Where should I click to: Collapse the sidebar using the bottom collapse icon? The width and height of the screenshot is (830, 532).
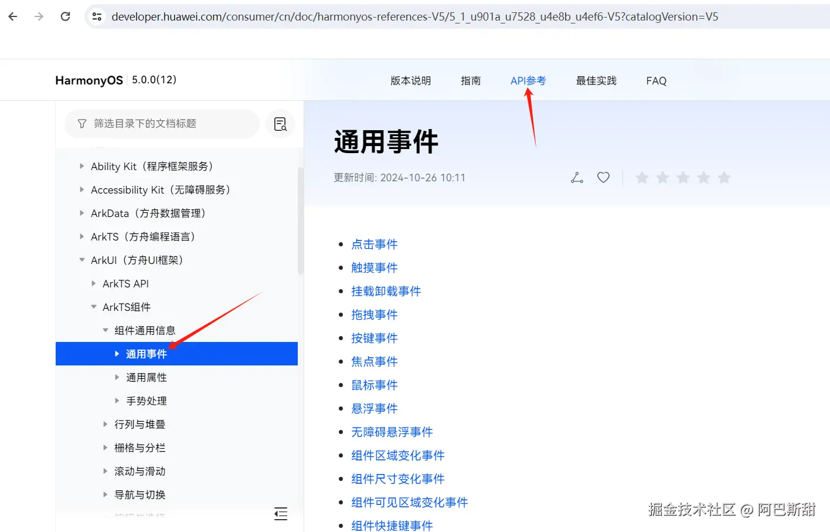click(280, 513)
